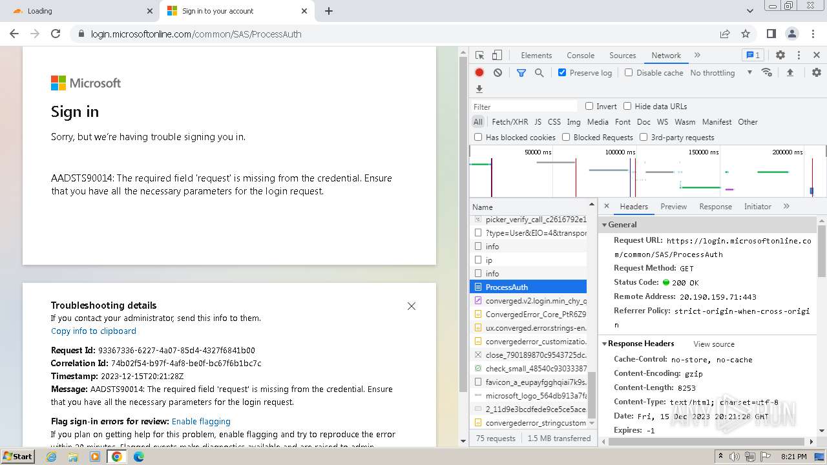Open Chrome profile avatar menu
The width and height of the screenshot is (827, 465).
[791, 34]
